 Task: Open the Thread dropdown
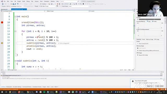[47, 6]
